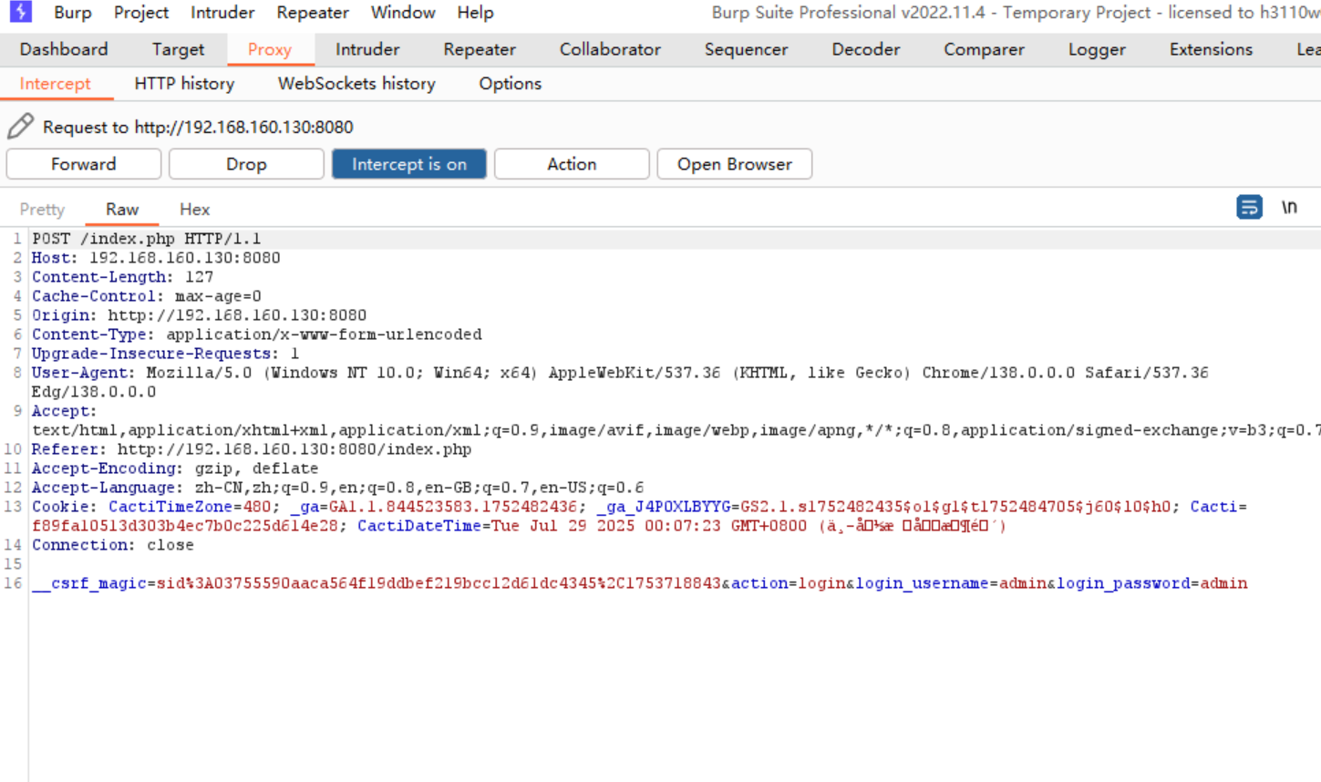The image size is (1321, 782).
Task: Switch to the Sequencer tab
Action: coord(746,49)
